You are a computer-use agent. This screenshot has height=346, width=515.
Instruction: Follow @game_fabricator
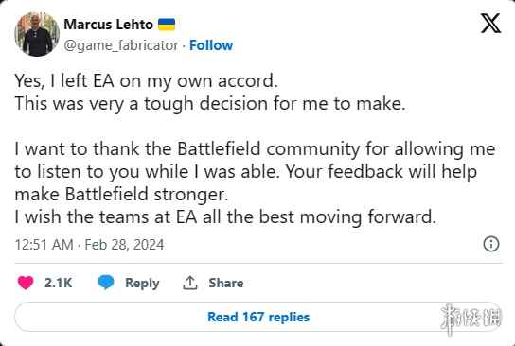pos(211,45)
